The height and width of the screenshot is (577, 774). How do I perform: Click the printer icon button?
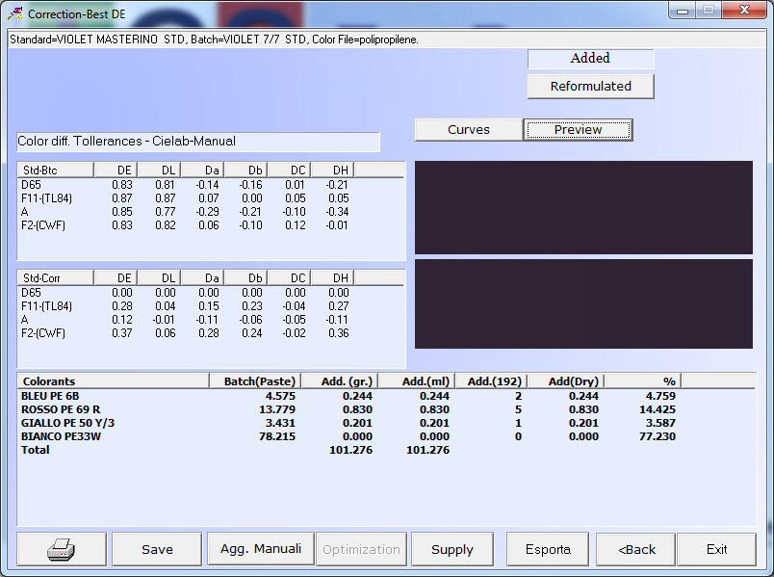point(62,549)
